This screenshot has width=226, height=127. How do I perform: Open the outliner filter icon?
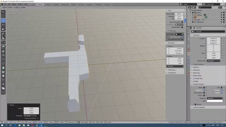tap(220, 7)
